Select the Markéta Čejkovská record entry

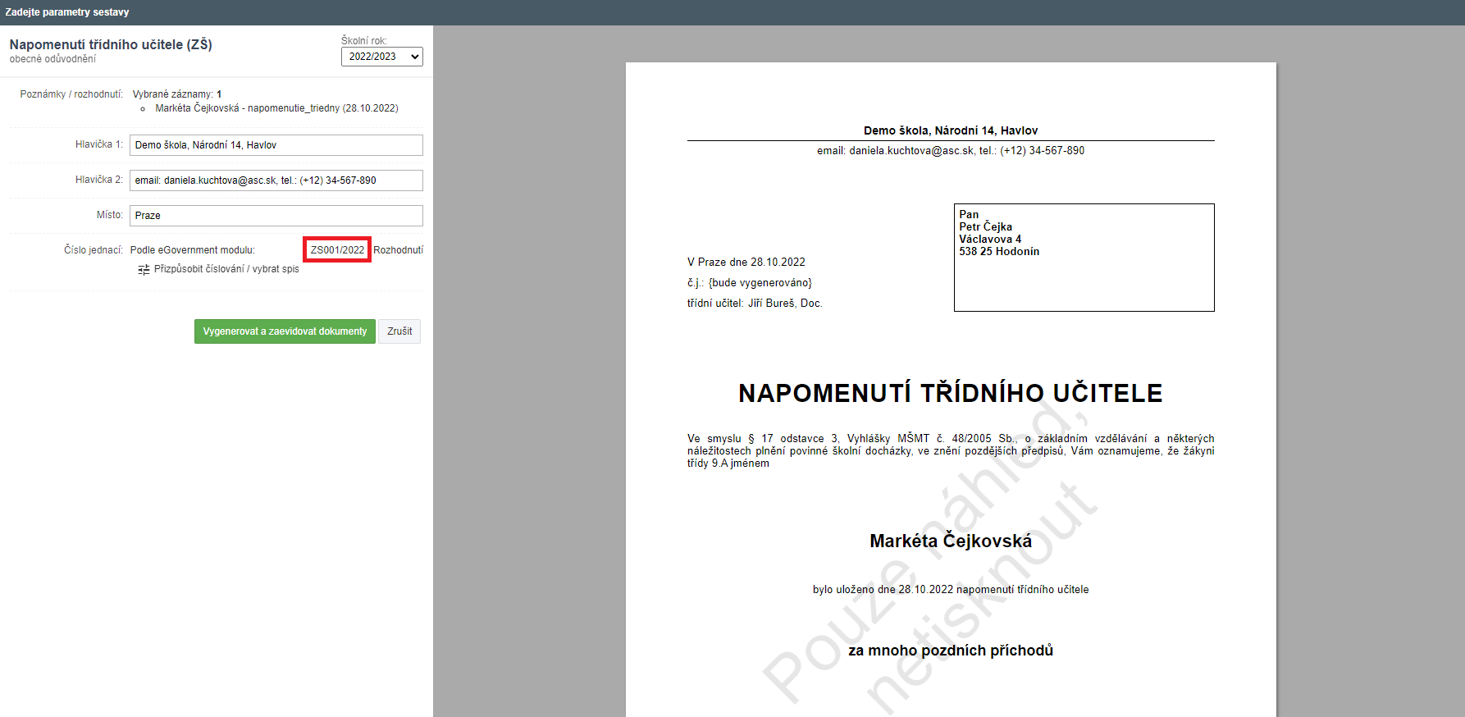point(276,108)
